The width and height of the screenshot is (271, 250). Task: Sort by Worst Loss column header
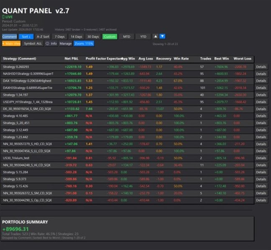pyautogui.click(x=242, y=58)
